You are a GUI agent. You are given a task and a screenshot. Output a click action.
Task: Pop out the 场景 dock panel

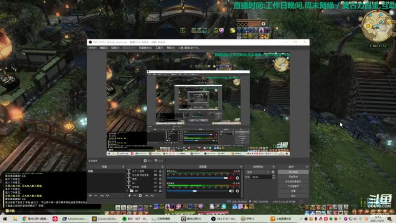(123, 167)
